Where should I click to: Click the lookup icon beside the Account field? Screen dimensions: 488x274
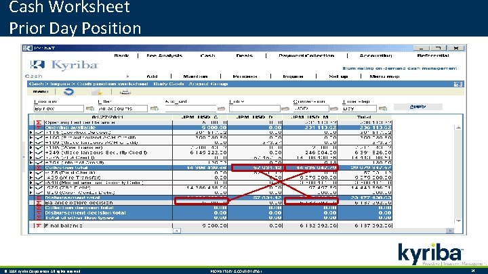tap(221, 108)
